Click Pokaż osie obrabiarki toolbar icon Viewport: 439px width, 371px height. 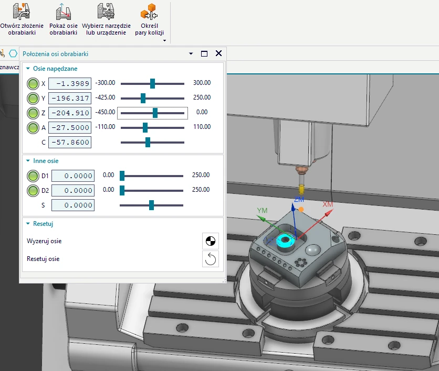pos(63,12)
